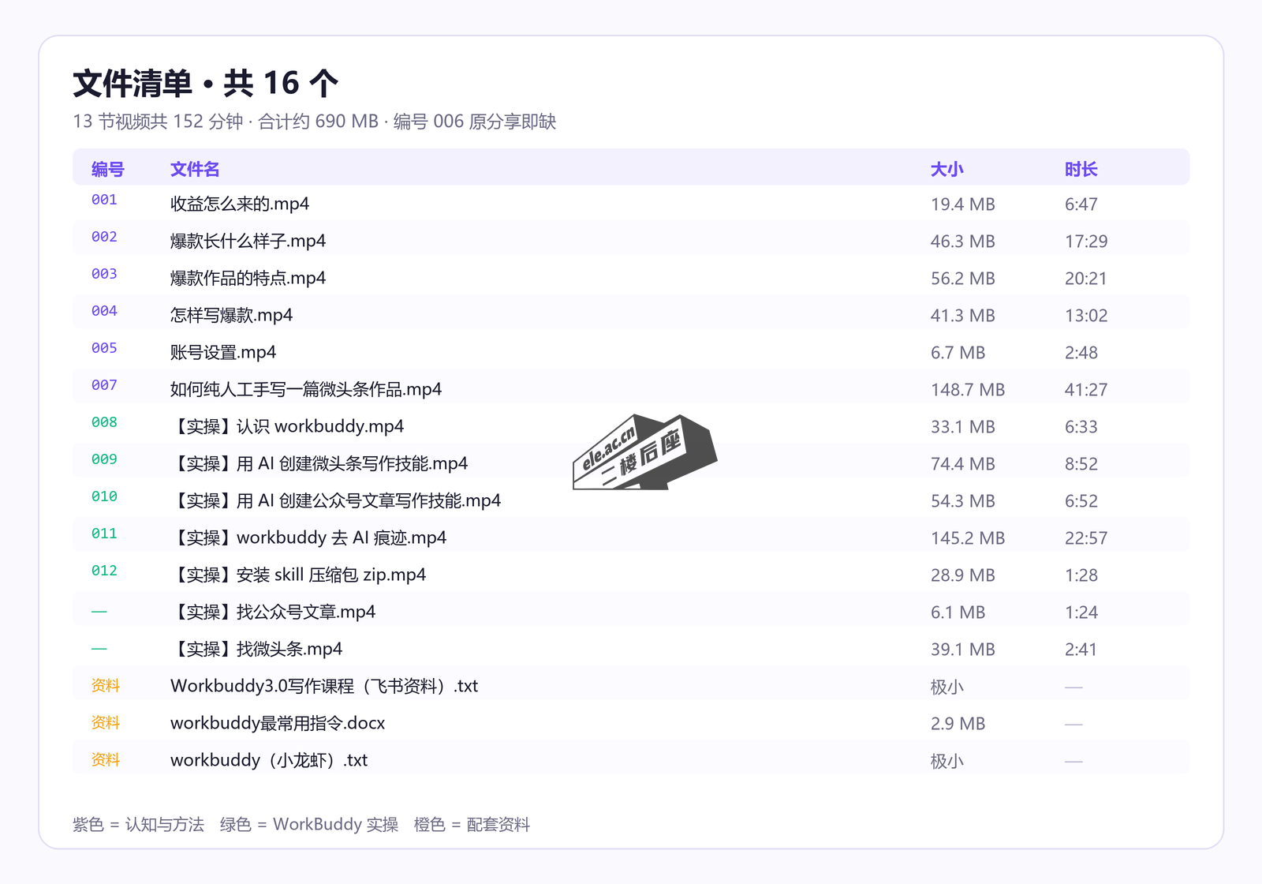Select file 账号设置.mp4
Screen dimensions: 1262x884
[223, 352]
